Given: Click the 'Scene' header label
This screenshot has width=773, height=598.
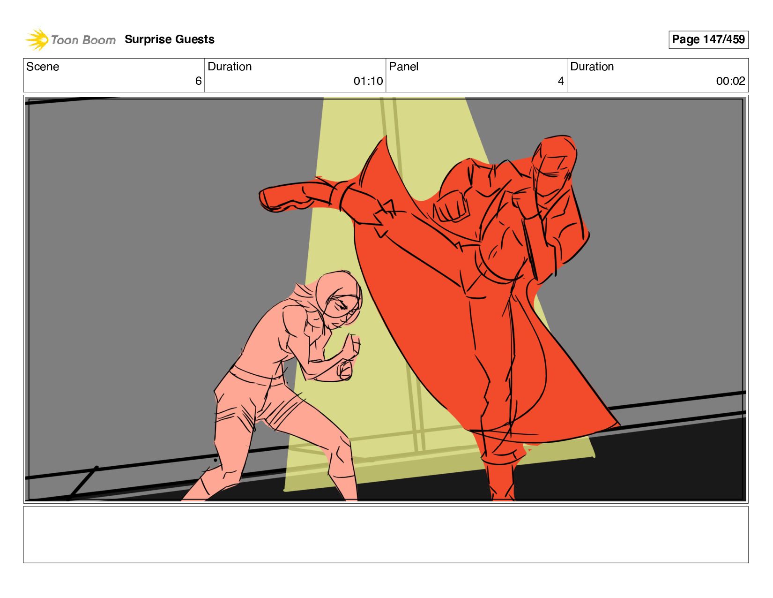Looking at the screenshot, I should pos(43,67).
